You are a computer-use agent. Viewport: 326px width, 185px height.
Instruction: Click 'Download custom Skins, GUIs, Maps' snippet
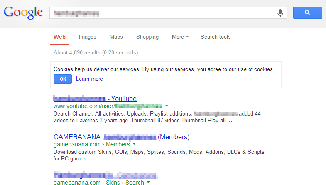[x=159, y=155]
